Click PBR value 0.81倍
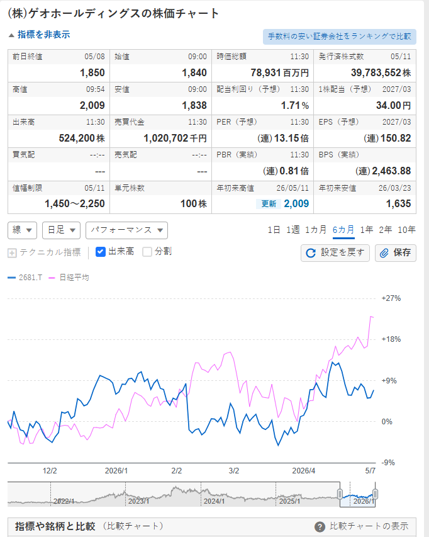 (286, 171)
